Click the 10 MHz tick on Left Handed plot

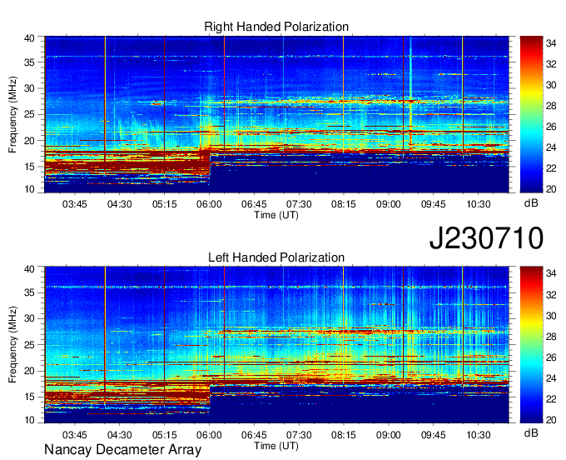[x=30, y=419]
